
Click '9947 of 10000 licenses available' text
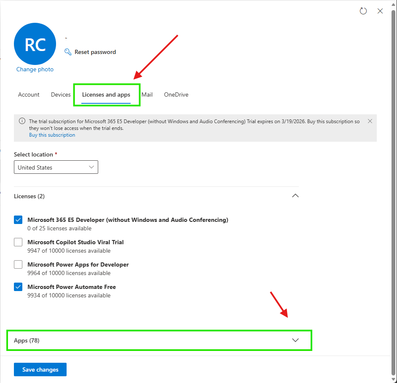pyautogui.click(x=69, y=251)
